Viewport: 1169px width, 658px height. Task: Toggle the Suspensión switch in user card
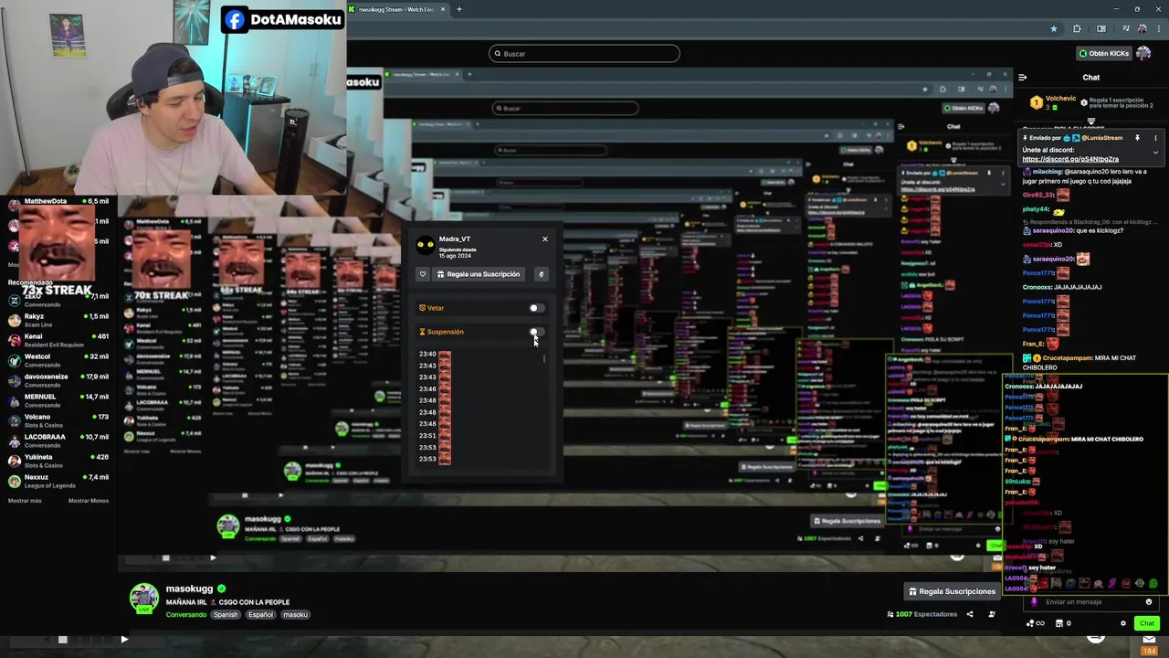tap(536, 332)
